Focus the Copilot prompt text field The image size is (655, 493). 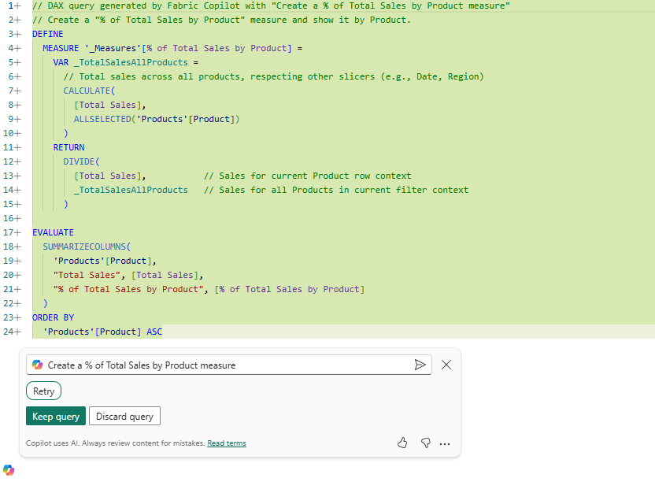[x=228, y=365]
